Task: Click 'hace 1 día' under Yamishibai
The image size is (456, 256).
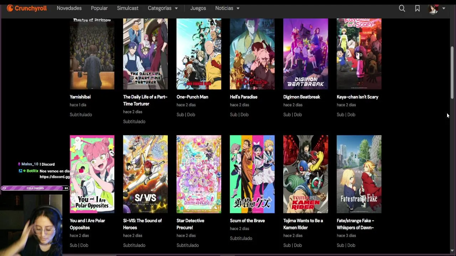Action: click(78, 105)
